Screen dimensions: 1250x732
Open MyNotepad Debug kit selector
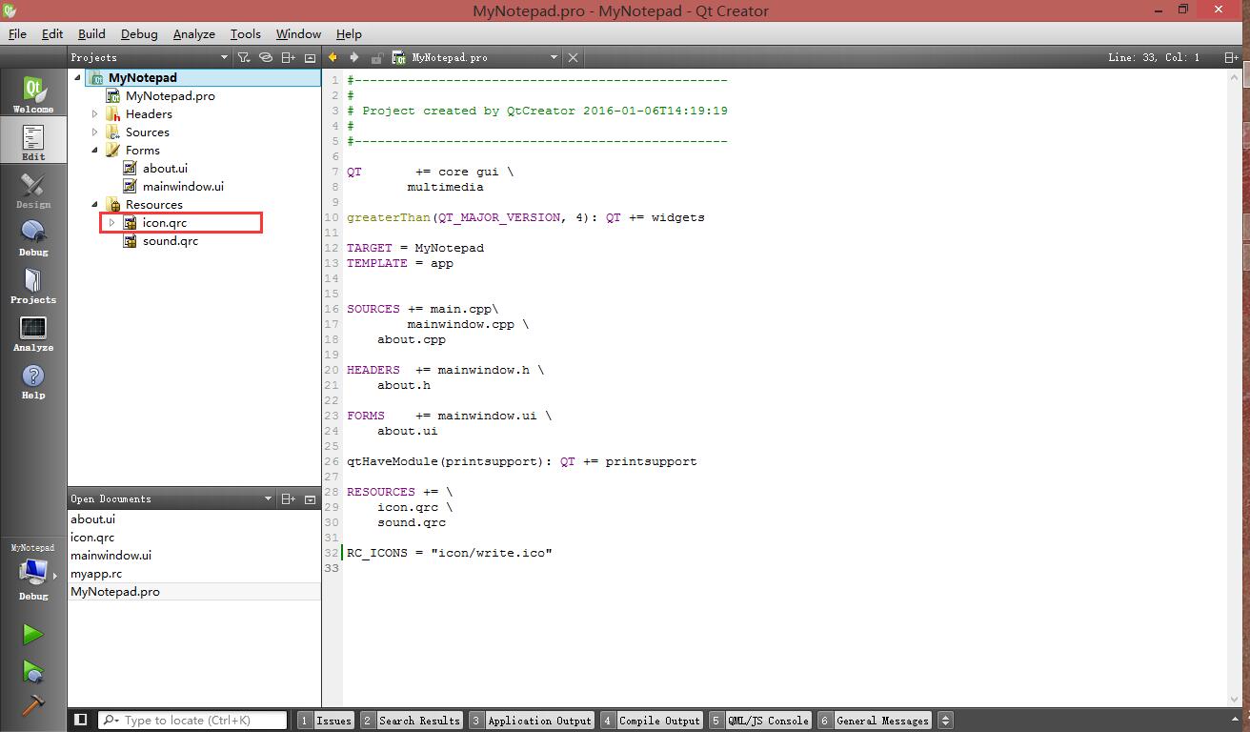coord(33,573)
